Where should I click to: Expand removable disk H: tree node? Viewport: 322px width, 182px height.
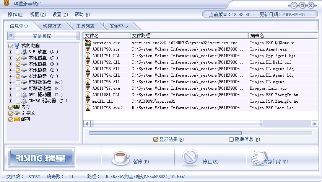[10, 89]
